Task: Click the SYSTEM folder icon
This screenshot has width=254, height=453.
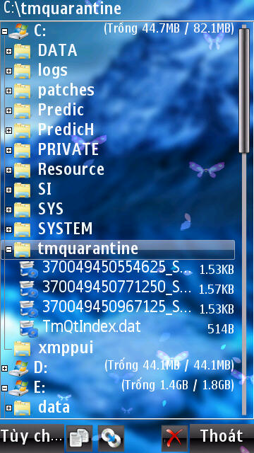Action: pos(22,229)
